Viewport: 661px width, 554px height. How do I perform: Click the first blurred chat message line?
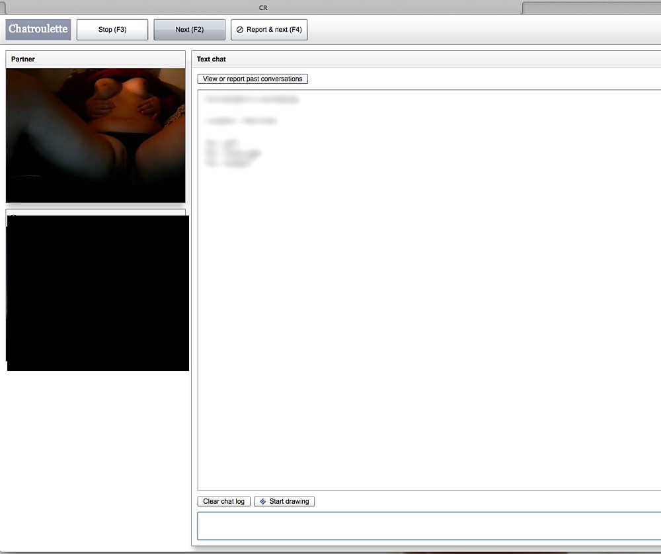pos(252,100)
